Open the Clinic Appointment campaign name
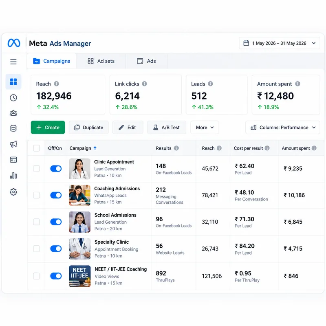326x326 pixels. (x=114, y=162)
